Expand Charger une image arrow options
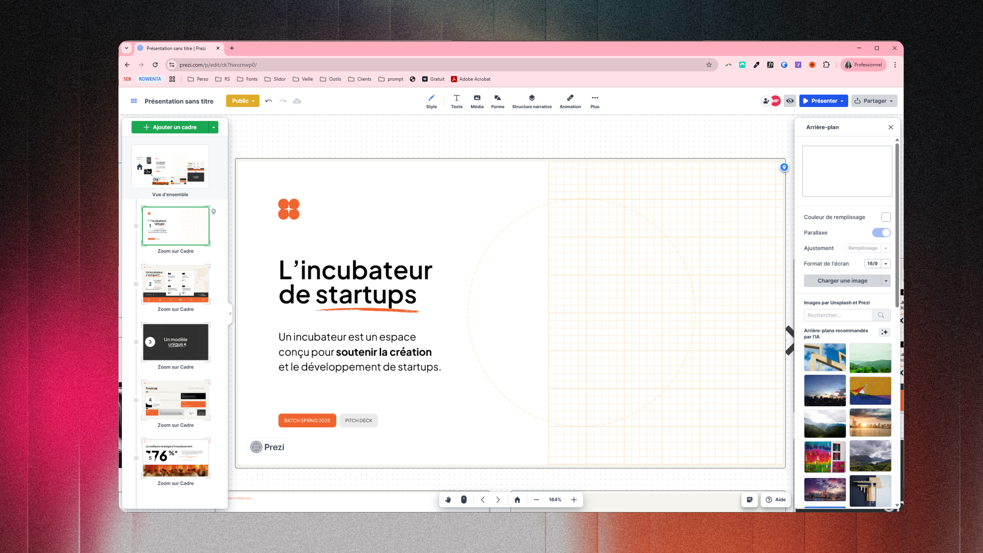Screen dimensions: 983x553 [x=886, y=280]
